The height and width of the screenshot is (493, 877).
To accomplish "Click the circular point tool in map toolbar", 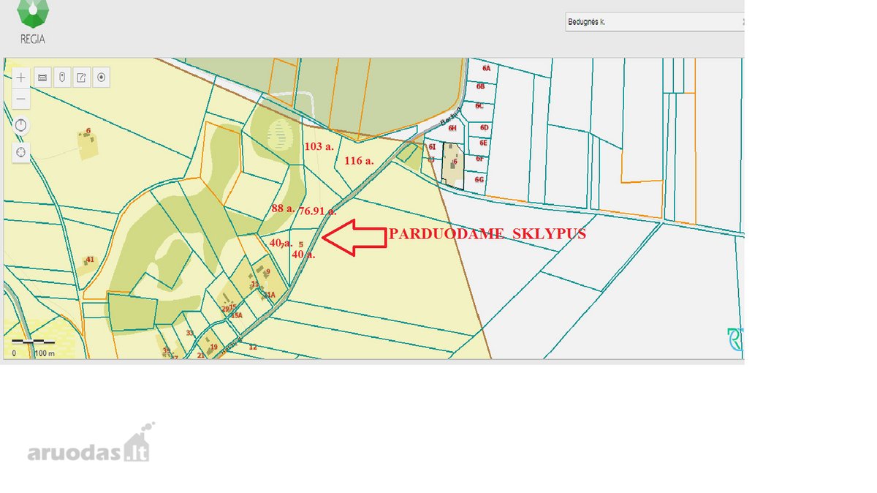I will tap(102, 78).
